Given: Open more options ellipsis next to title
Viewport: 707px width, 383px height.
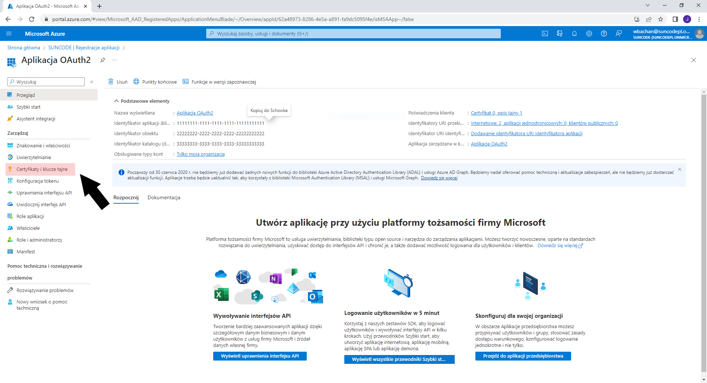Looking at the screenshot, I should (115, 60).
